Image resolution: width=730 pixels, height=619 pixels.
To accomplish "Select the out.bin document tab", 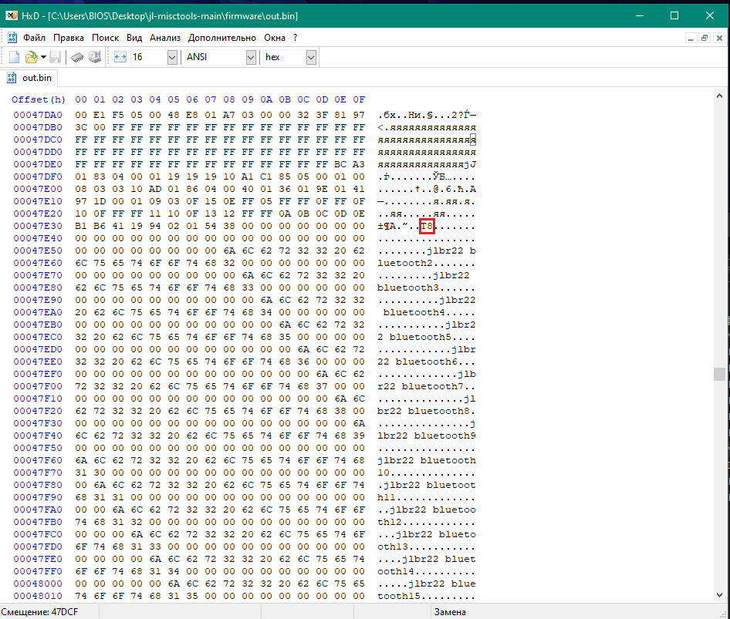I will pyautogui.click(x=30, y=78).
